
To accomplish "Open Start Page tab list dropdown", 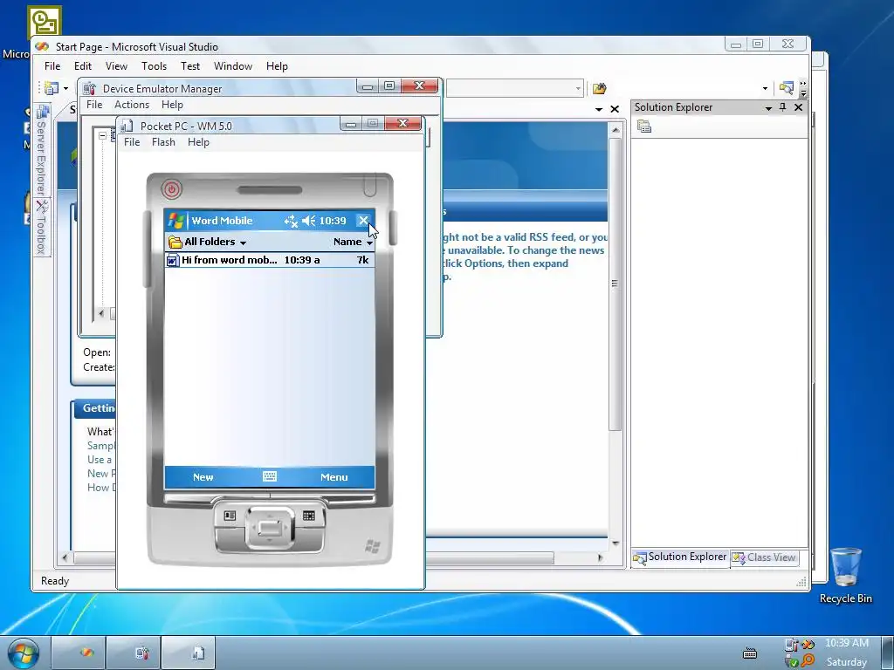I will pos(599,109).
